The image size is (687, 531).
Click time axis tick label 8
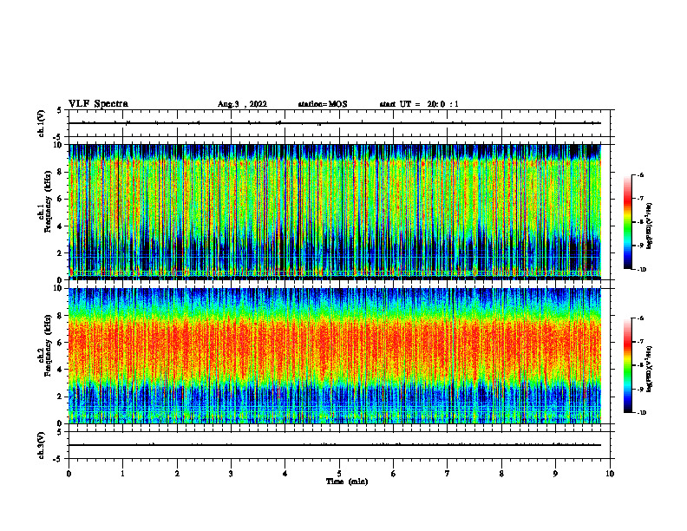point(501,474)
